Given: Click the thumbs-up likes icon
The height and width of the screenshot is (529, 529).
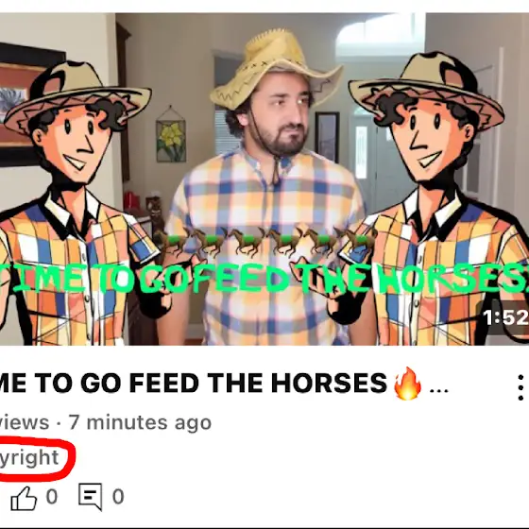Looking at the screenshot, I should (x=24, y=498).
